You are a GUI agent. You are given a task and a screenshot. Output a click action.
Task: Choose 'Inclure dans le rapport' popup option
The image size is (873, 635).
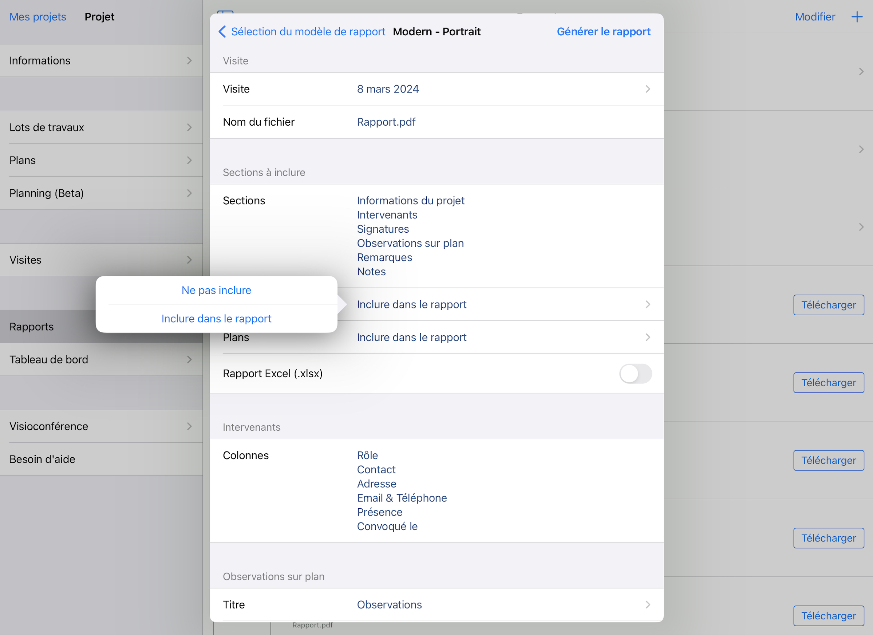click(x=216, y=319)
